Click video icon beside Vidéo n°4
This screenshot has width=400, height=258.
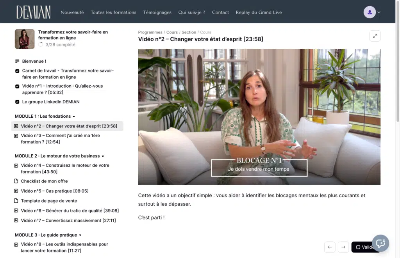click(16, 166)
